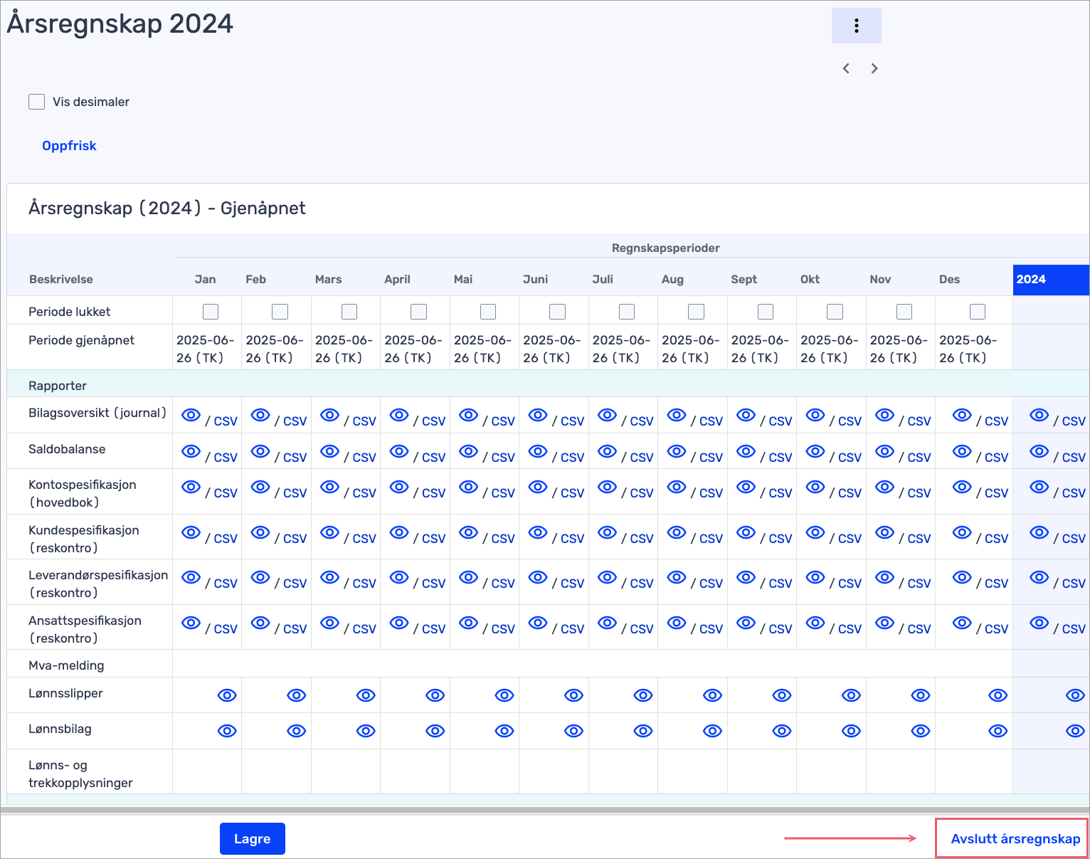This screenshot has width=1090, height=859.
Task: View Leverandørspesifikasjon report for December
Action: (962, 577)
